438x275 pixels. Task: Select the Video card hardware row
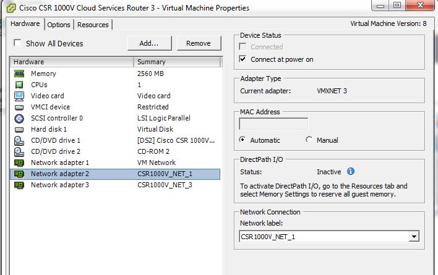[x=115, y=96]
